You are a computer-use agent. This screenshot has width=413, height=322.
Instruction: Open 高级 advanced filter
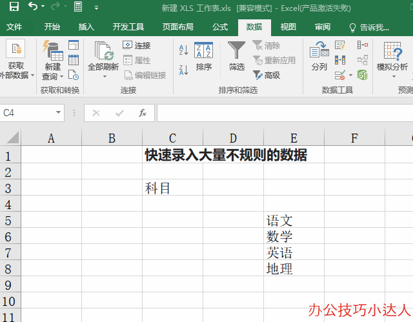[266, 75]
